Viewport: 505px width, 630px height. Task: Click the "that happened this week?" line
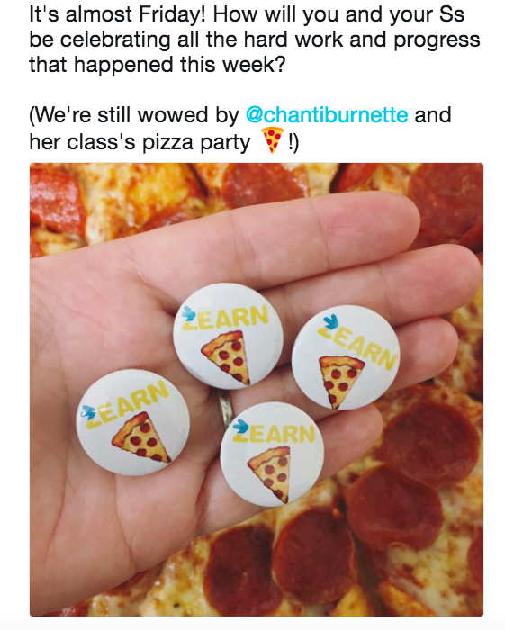pos(157,65)
